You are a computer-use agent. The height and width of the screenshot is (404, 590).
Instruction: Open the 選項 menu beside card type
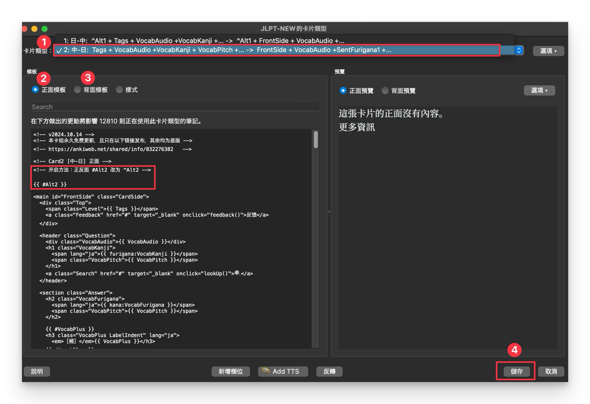click(548, 51)
